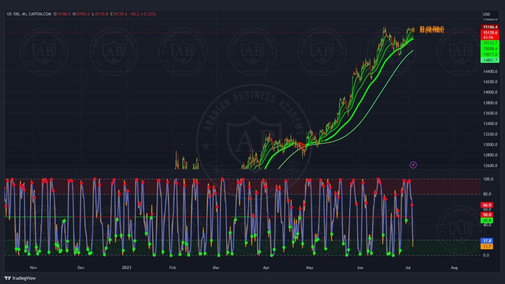Click the dark red 15166.4 price label
This screenshot has height=284, width=505.
pyautogui.click(x=490, y=27)
